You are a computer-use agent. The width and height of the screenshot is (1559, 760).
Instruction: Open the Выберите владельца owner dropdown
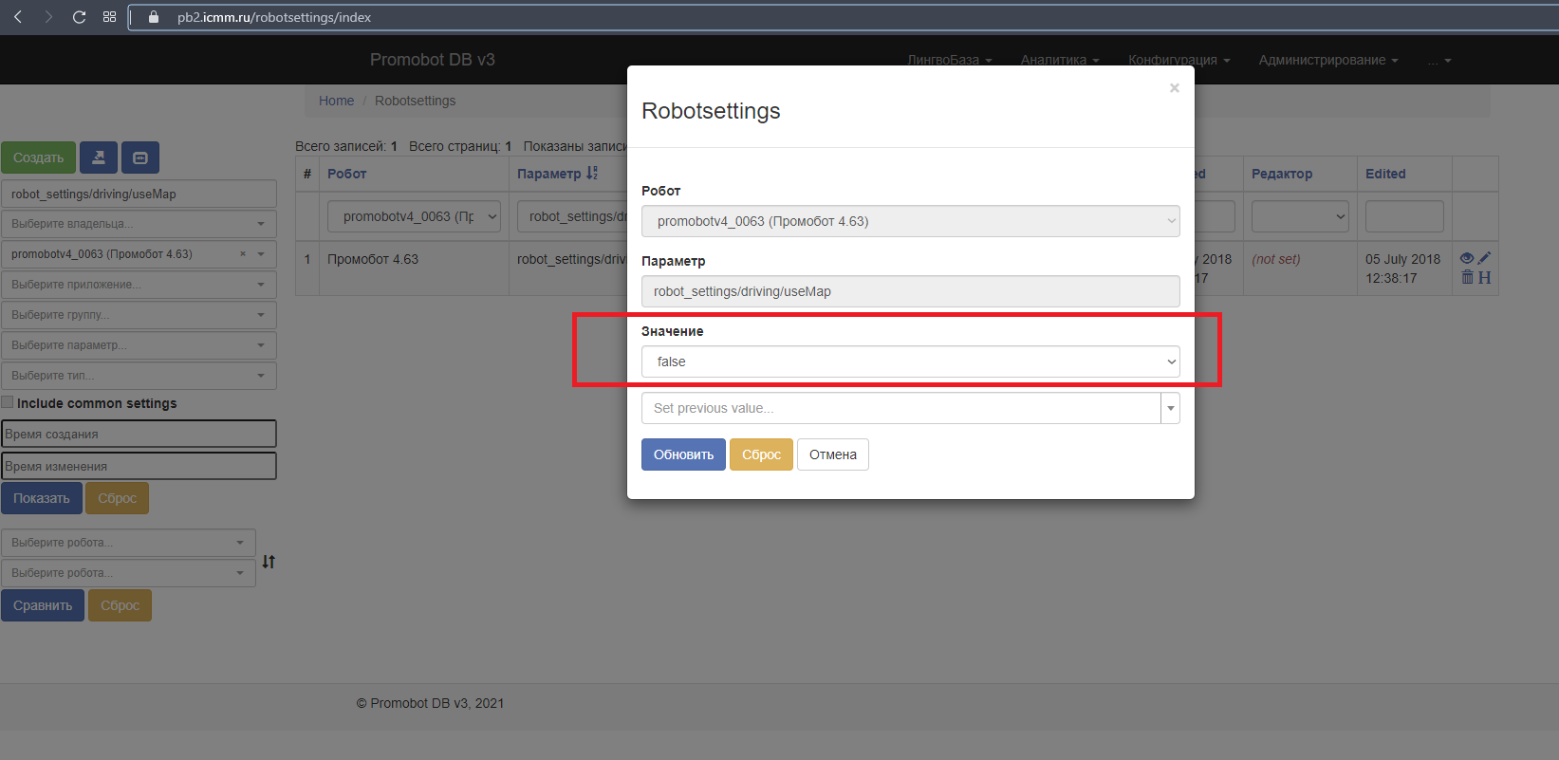click(139, 224)
